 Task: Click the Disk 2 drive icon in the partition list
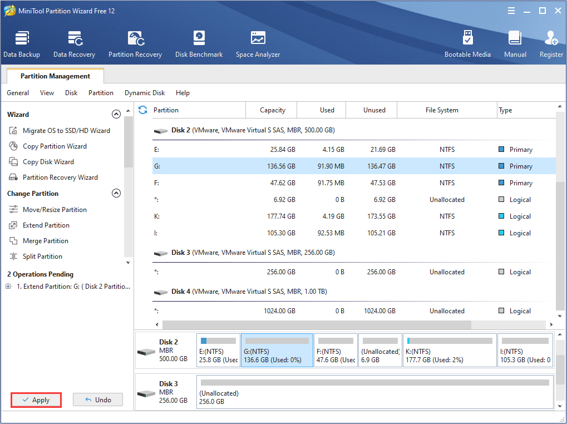pos(161,131)
